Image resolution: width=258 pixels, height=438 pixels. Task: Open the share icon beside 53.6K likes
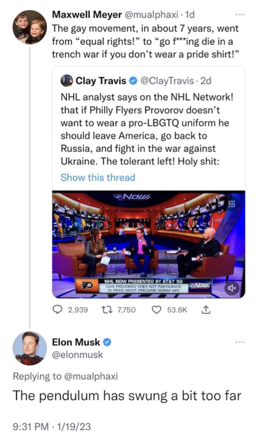pyautogui.click(x=206, y=310)
